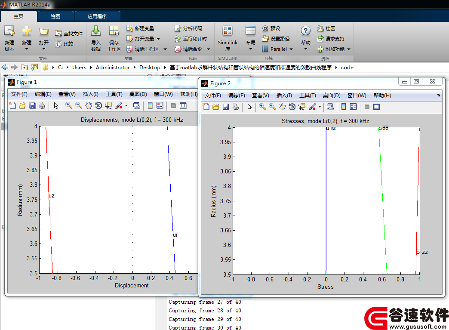Open 文件(F) menu in Figure 1

point(19,94)
